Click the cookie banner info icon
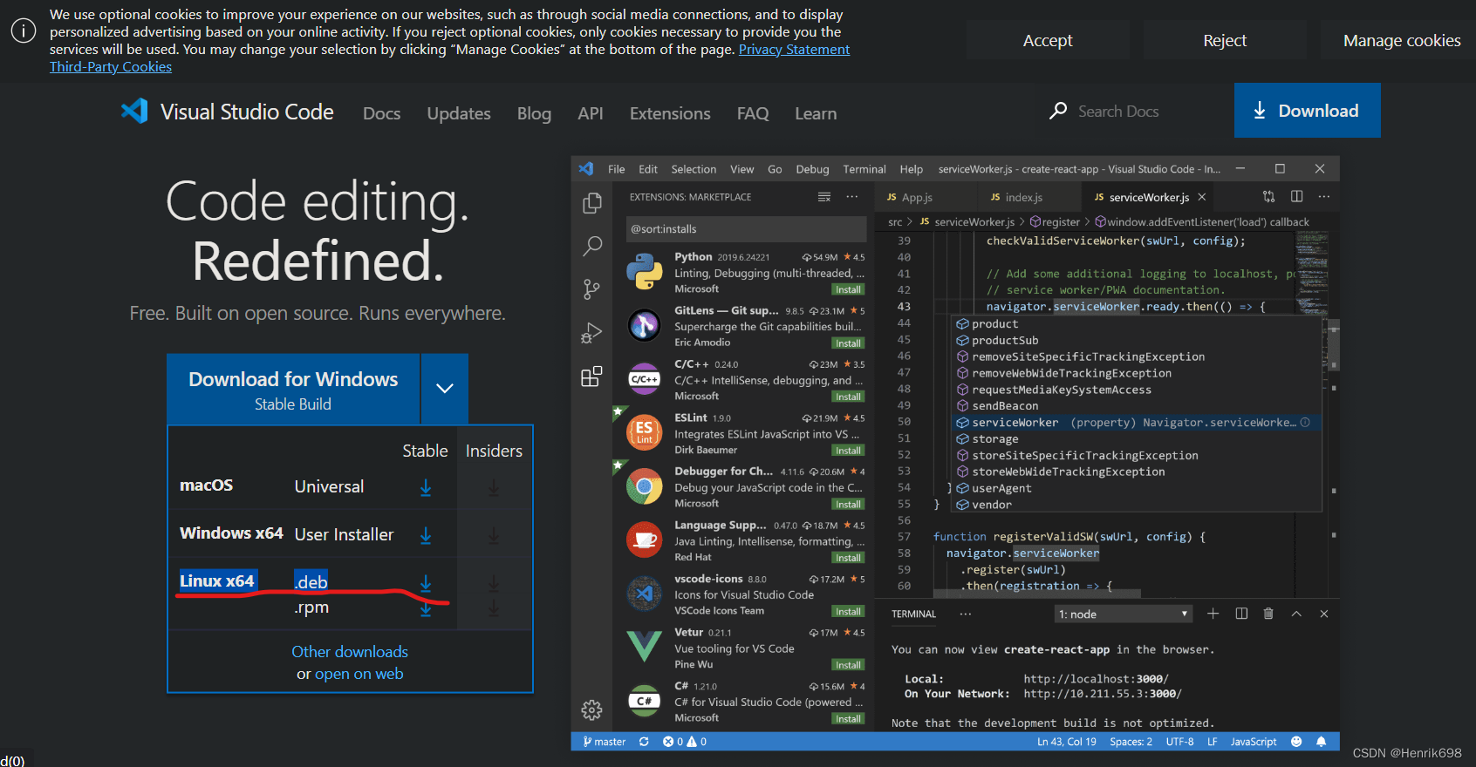The image size is (1476, 767). click(24, 31)
